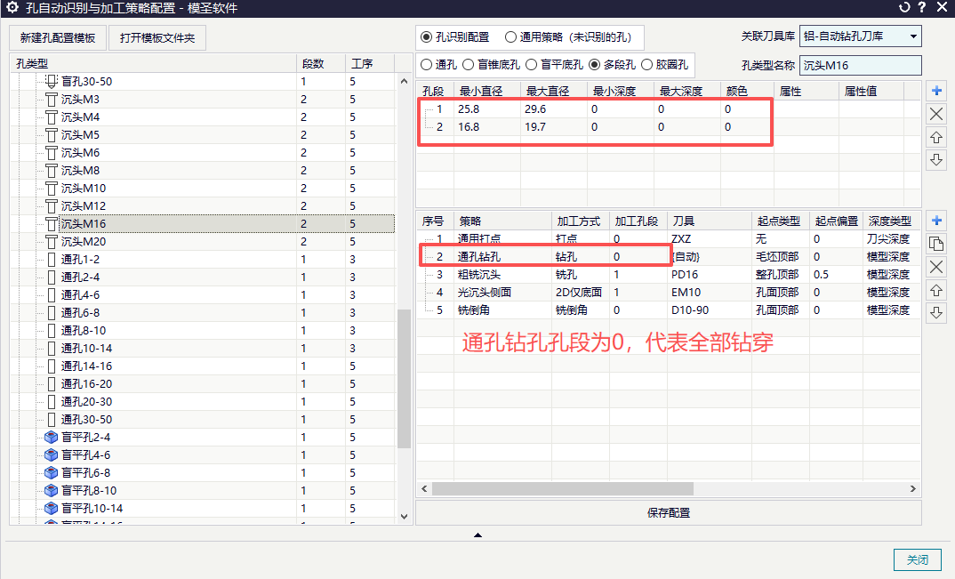Select 通孔16-20 in hole type list
Viewport: 955px width, 579px height.
(x=86, y=384)
